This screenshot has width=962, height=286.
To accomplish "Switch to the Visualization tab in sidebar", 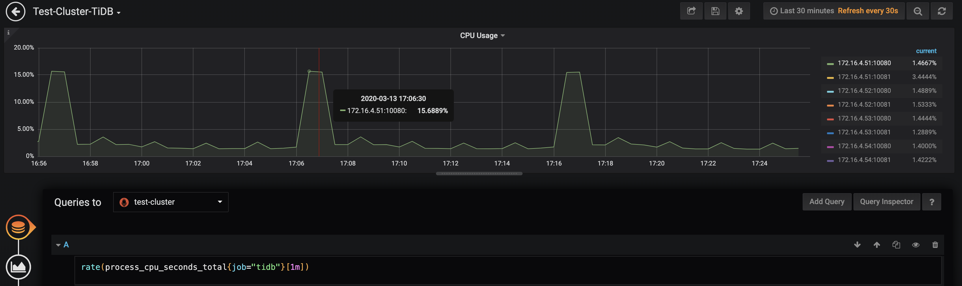I will 18,267.
